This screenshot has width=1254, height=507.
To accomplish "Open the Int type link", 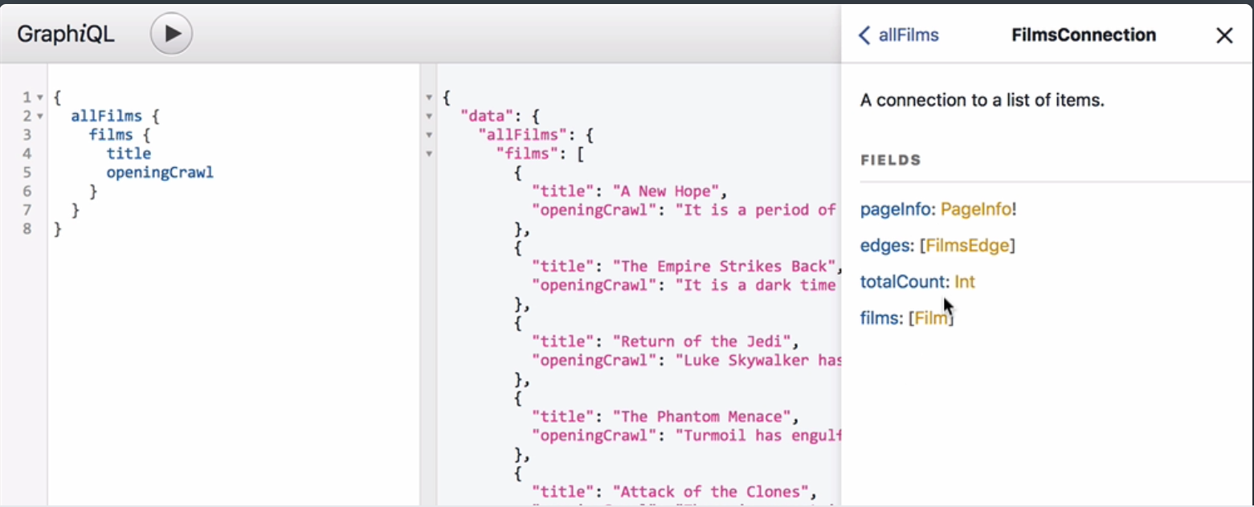I will (x=965, y=281).
